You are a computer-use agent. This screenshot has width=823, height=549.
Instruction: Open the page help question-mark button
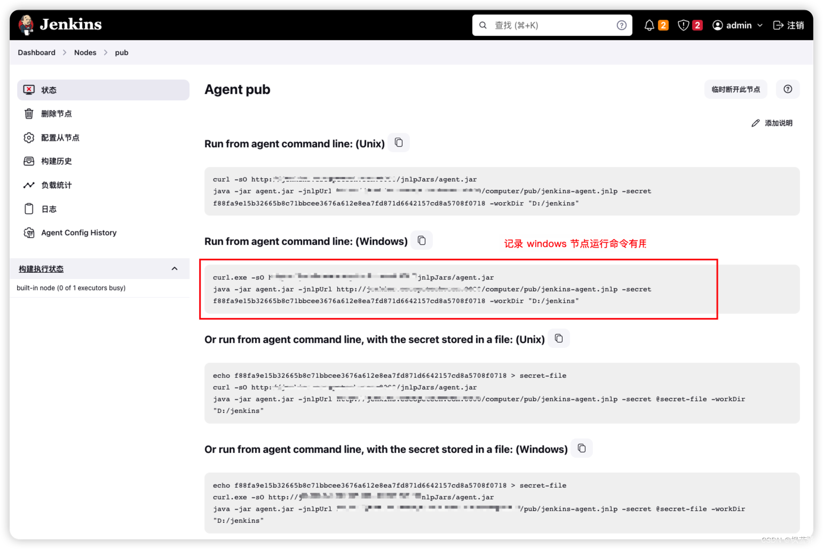788,89
